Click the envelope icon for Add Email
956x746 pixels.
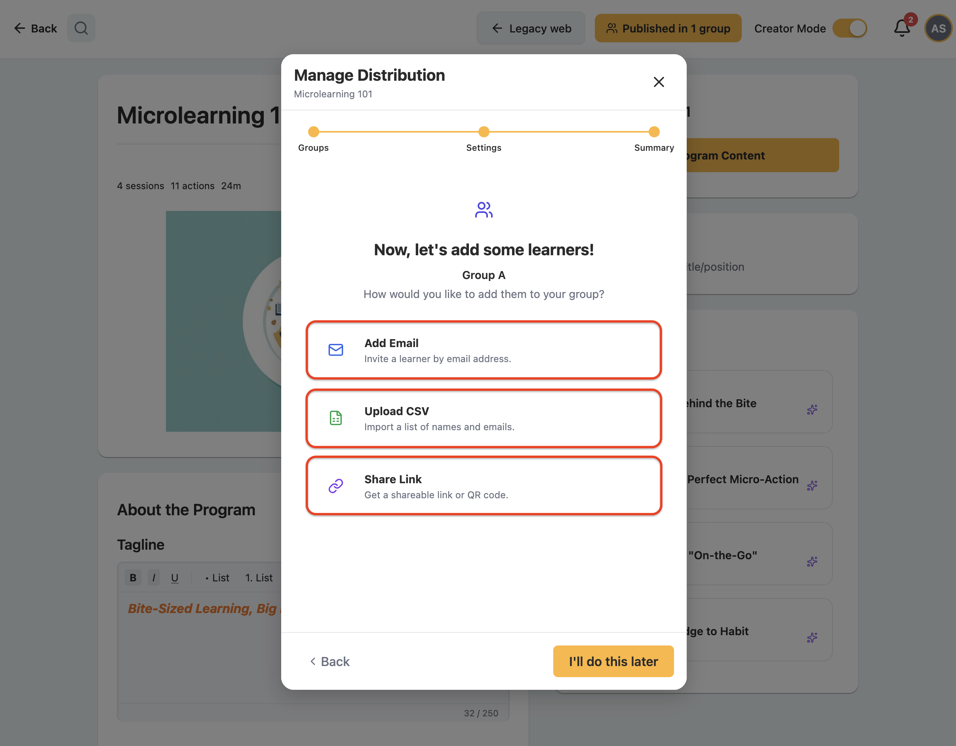click(336, 350)
